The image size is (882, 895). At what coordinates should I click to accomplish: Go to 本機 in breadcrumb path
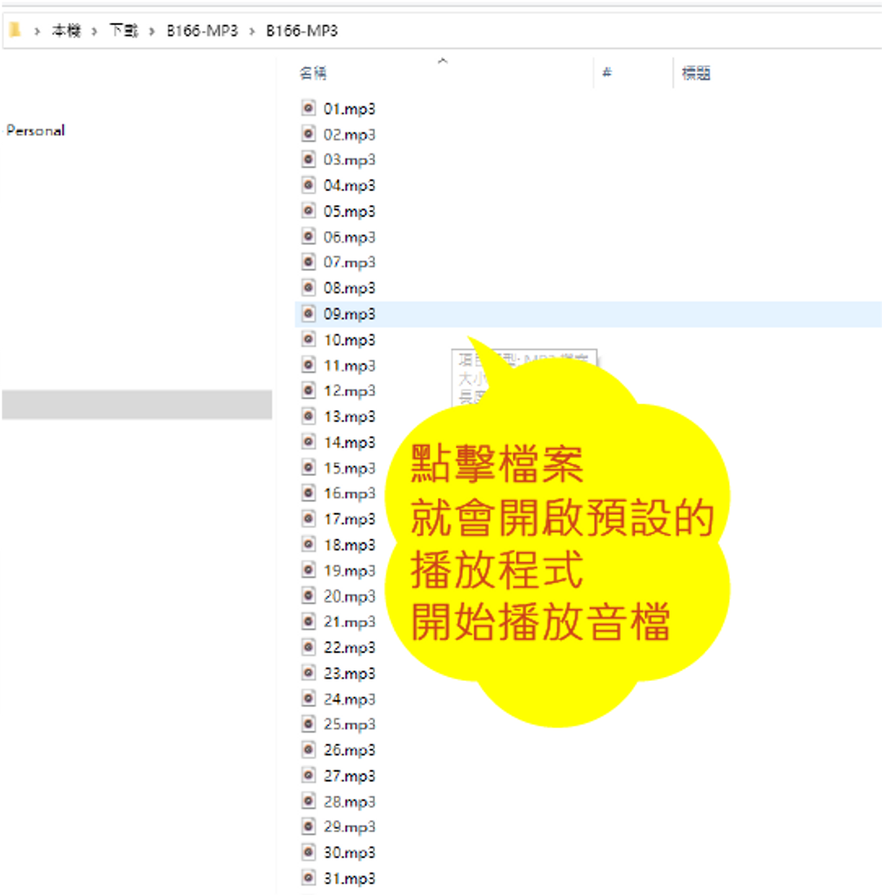(66, 31)
